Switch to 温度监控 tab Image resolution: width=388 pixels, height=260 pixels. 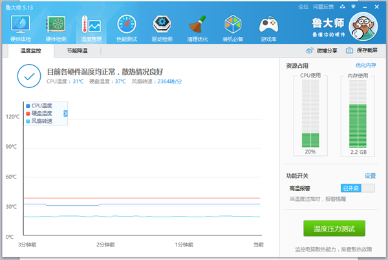(30, 50)
